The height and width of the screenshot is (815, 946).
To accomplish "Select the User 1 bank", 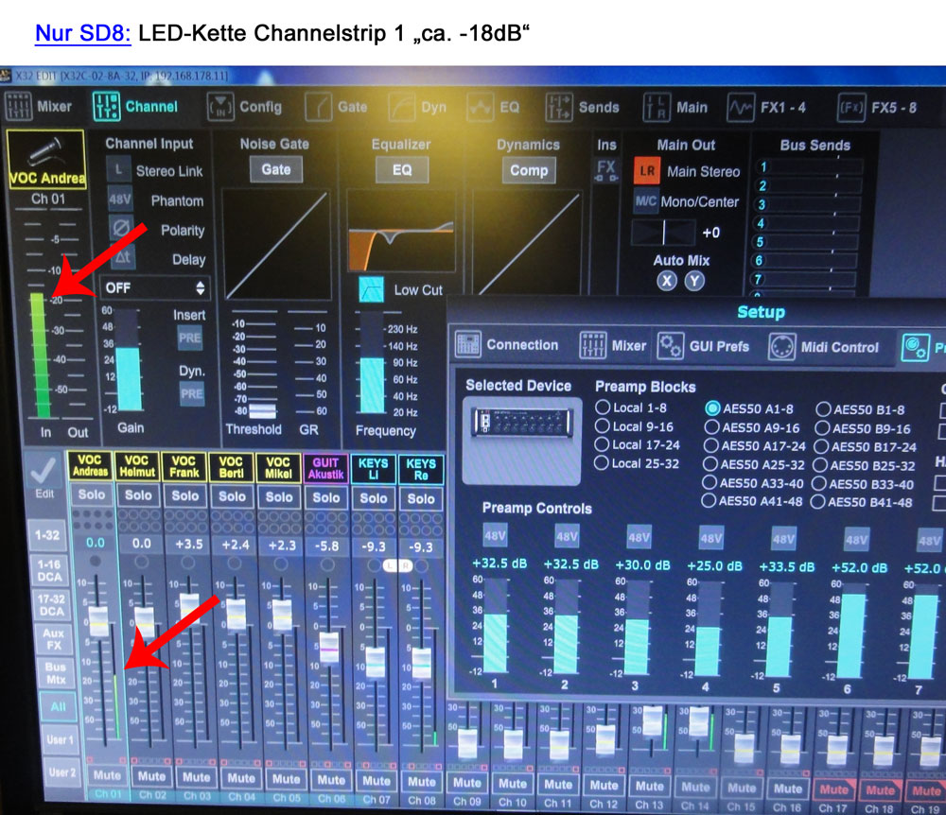I will click(60, 739).
